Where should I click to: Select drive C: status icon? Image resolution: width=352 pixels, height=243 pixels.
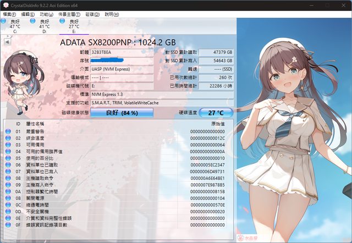point(4,22)
